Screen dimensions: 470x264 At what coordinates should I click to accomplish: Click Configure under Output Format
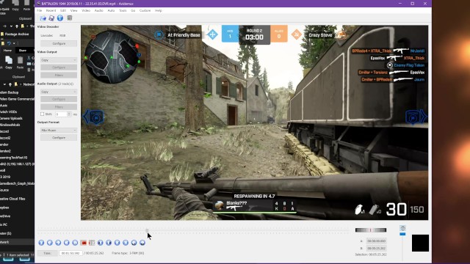(59, 138)
